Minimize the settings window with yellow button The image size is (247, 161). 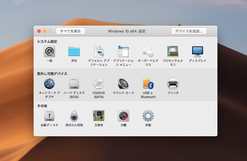(45, 31)
